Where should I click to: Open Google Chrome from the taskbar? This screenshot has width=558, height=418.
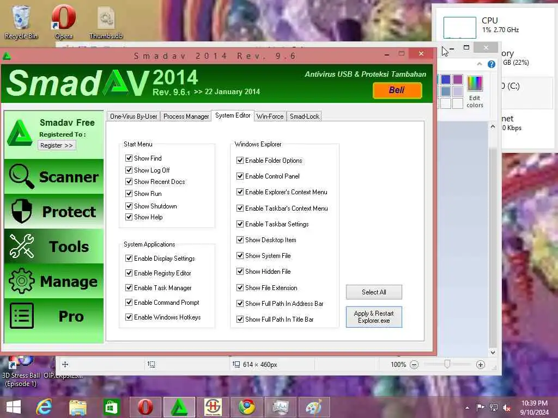[x=247, y=407]
